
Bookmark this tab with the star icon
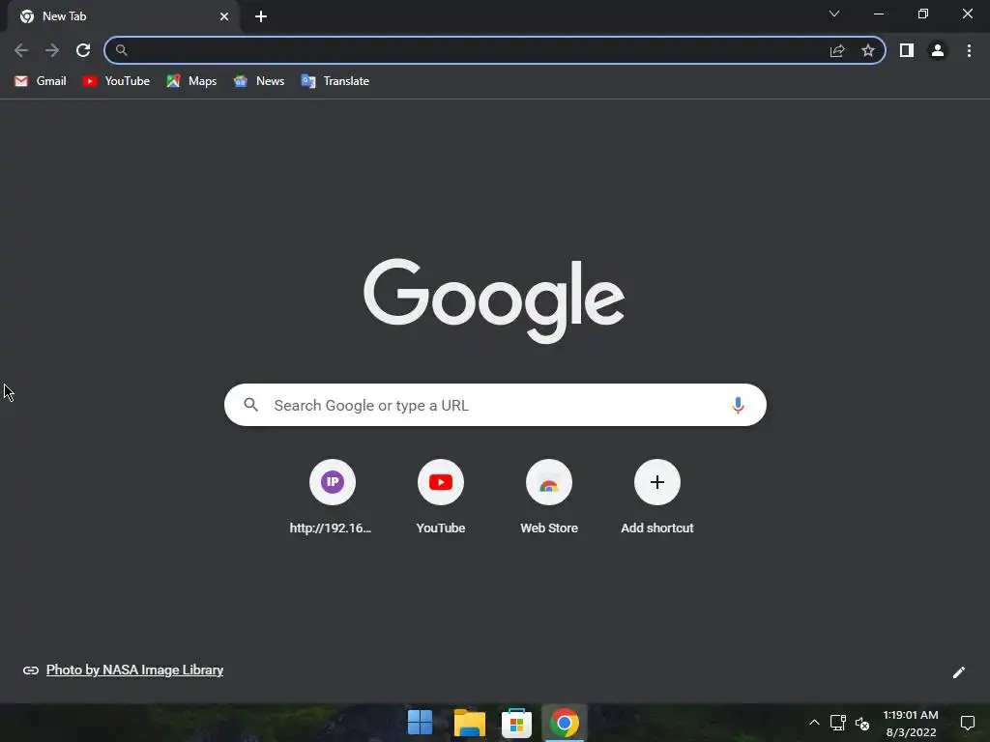868,50
